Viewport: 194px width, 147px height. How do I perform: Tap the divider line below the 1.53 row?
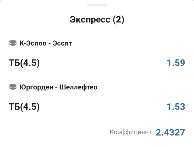(x=97, y=117)
